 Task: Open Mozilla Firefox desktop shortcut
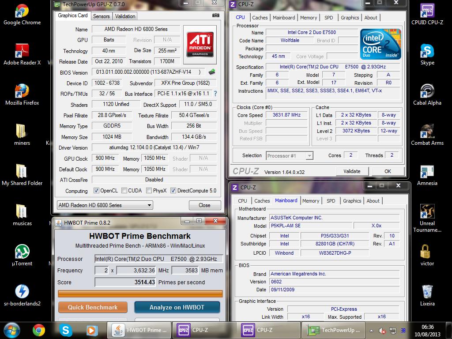click(22, 94)
